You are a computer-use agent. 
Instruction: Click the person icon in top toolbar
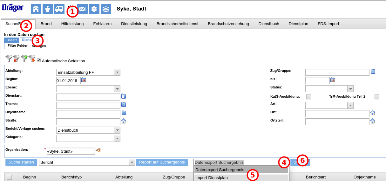point(48,9)
